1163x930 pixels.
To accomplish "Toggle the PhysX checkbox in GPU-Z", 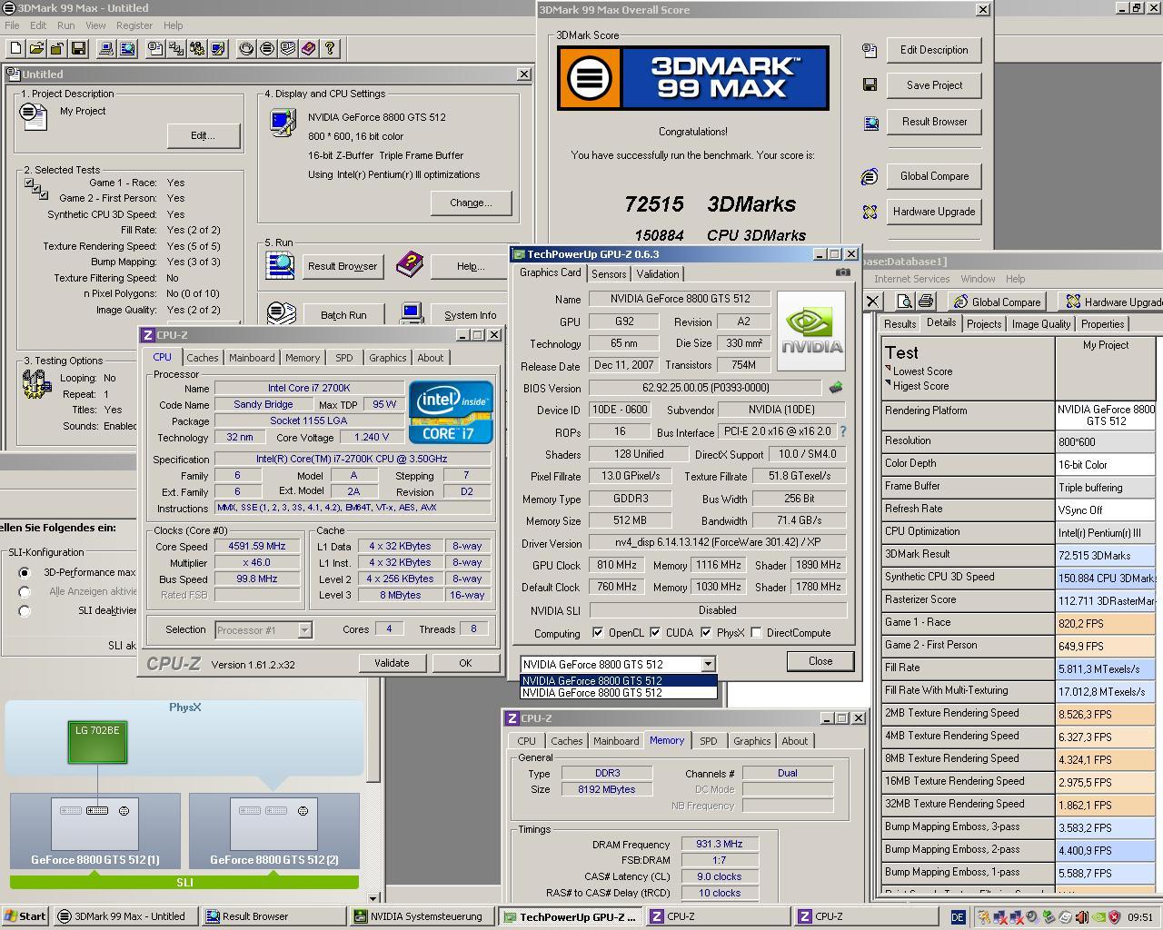I will coord(706,633).
